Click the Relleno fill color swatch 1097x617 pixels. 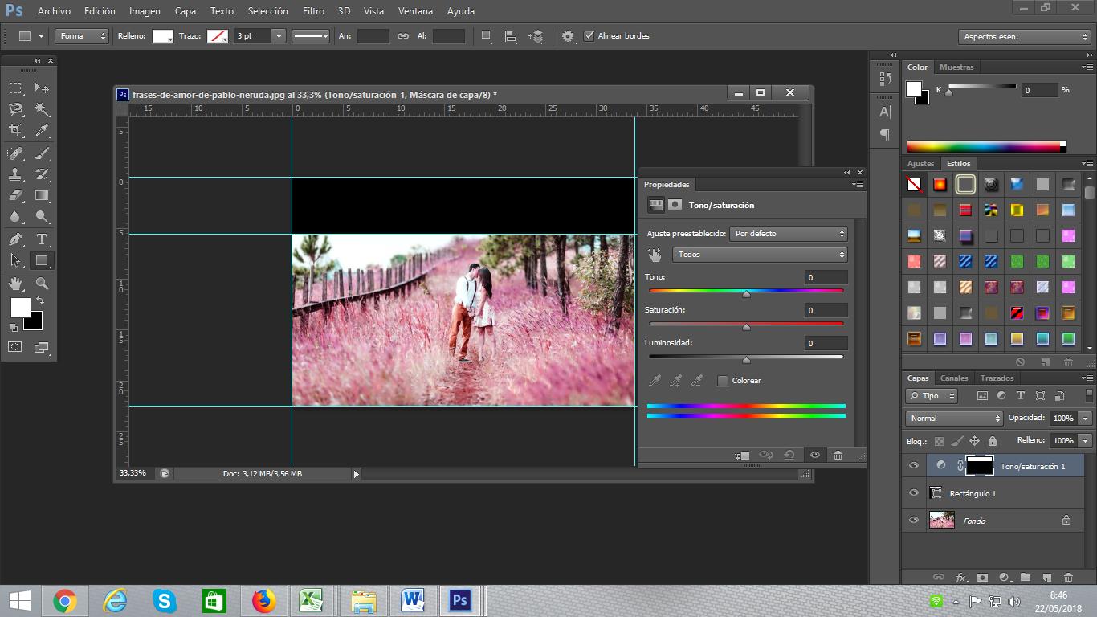pos(163,36)
